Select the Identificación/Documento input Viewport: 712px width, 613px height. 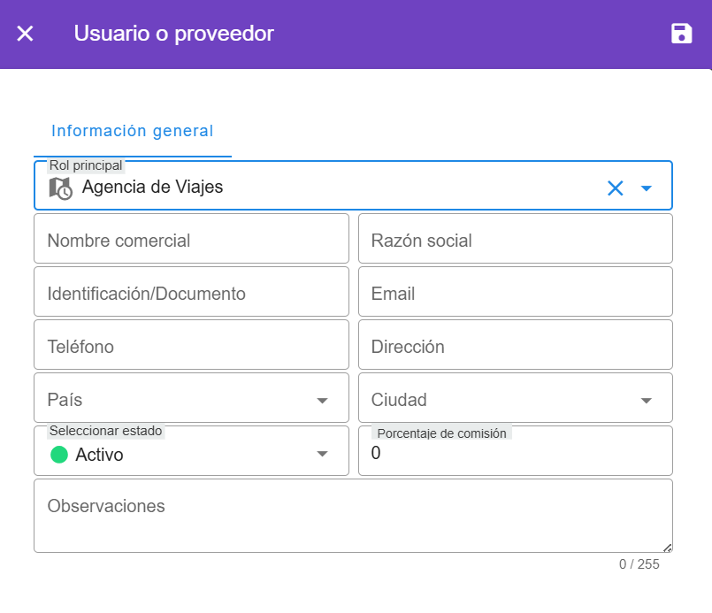click(x=191, y=294)
